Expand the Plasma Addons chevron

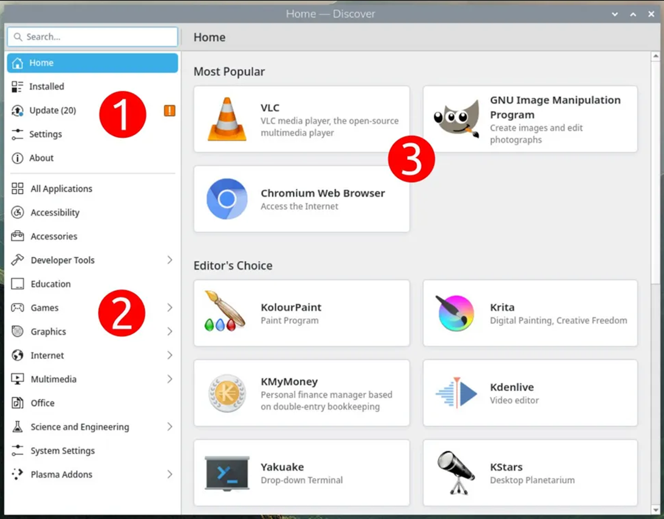(x=169, y=474)
